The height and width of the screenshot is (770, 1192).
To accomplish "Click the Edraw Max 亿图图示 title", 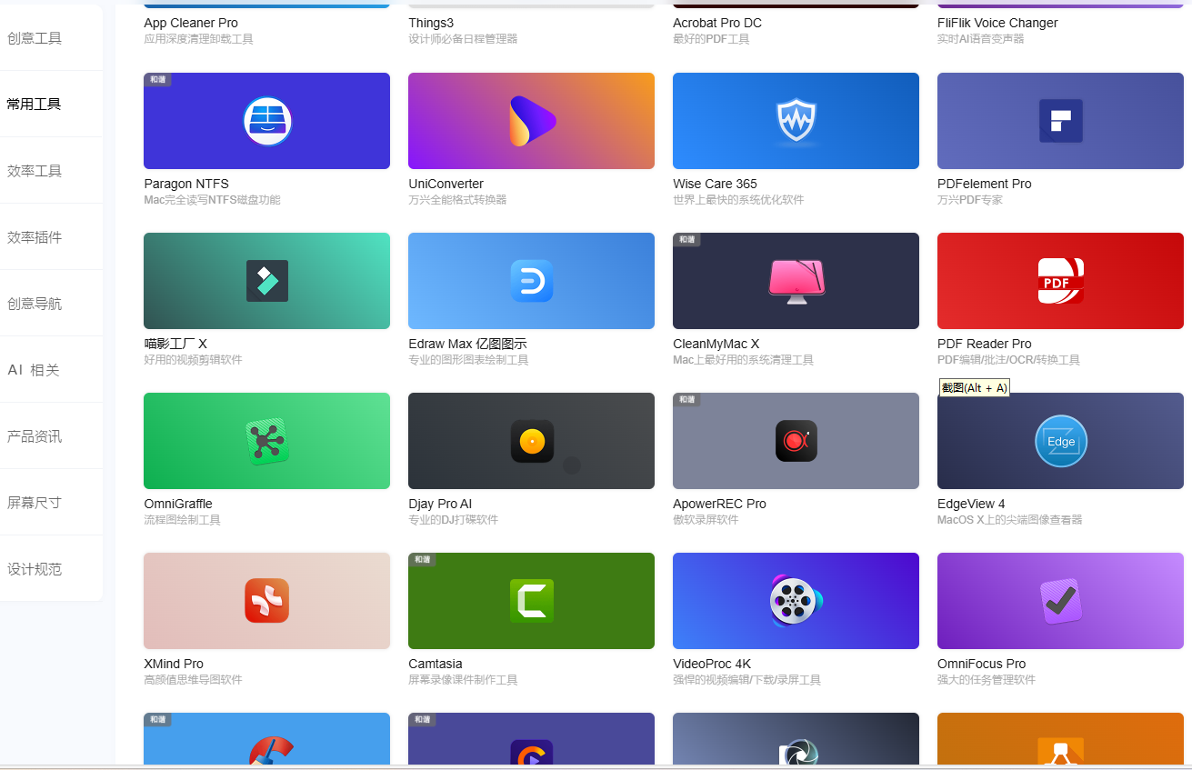I will (467, 344).
